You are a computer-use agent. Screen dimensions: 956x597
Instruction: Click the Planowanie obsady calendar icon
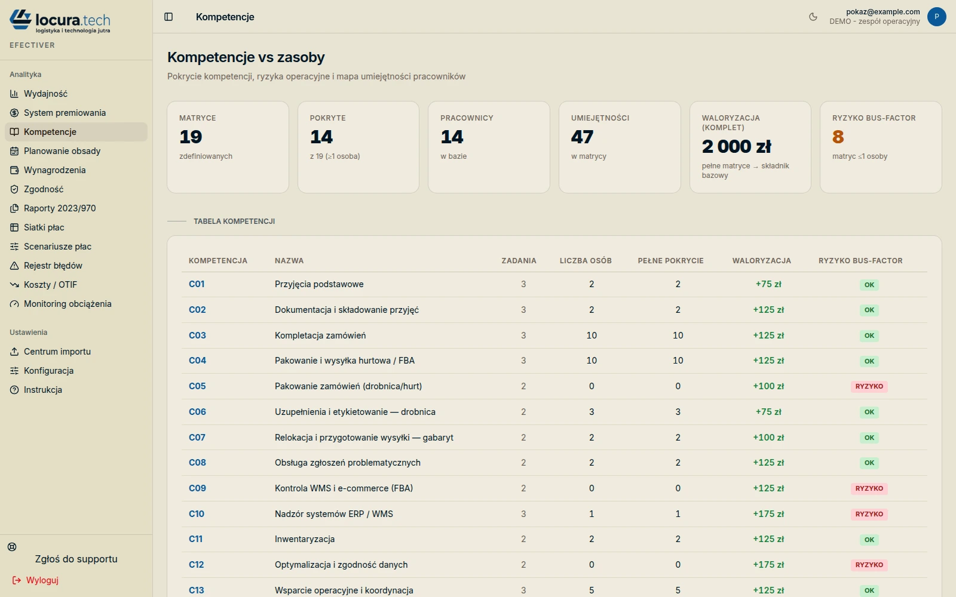point(14,151)
